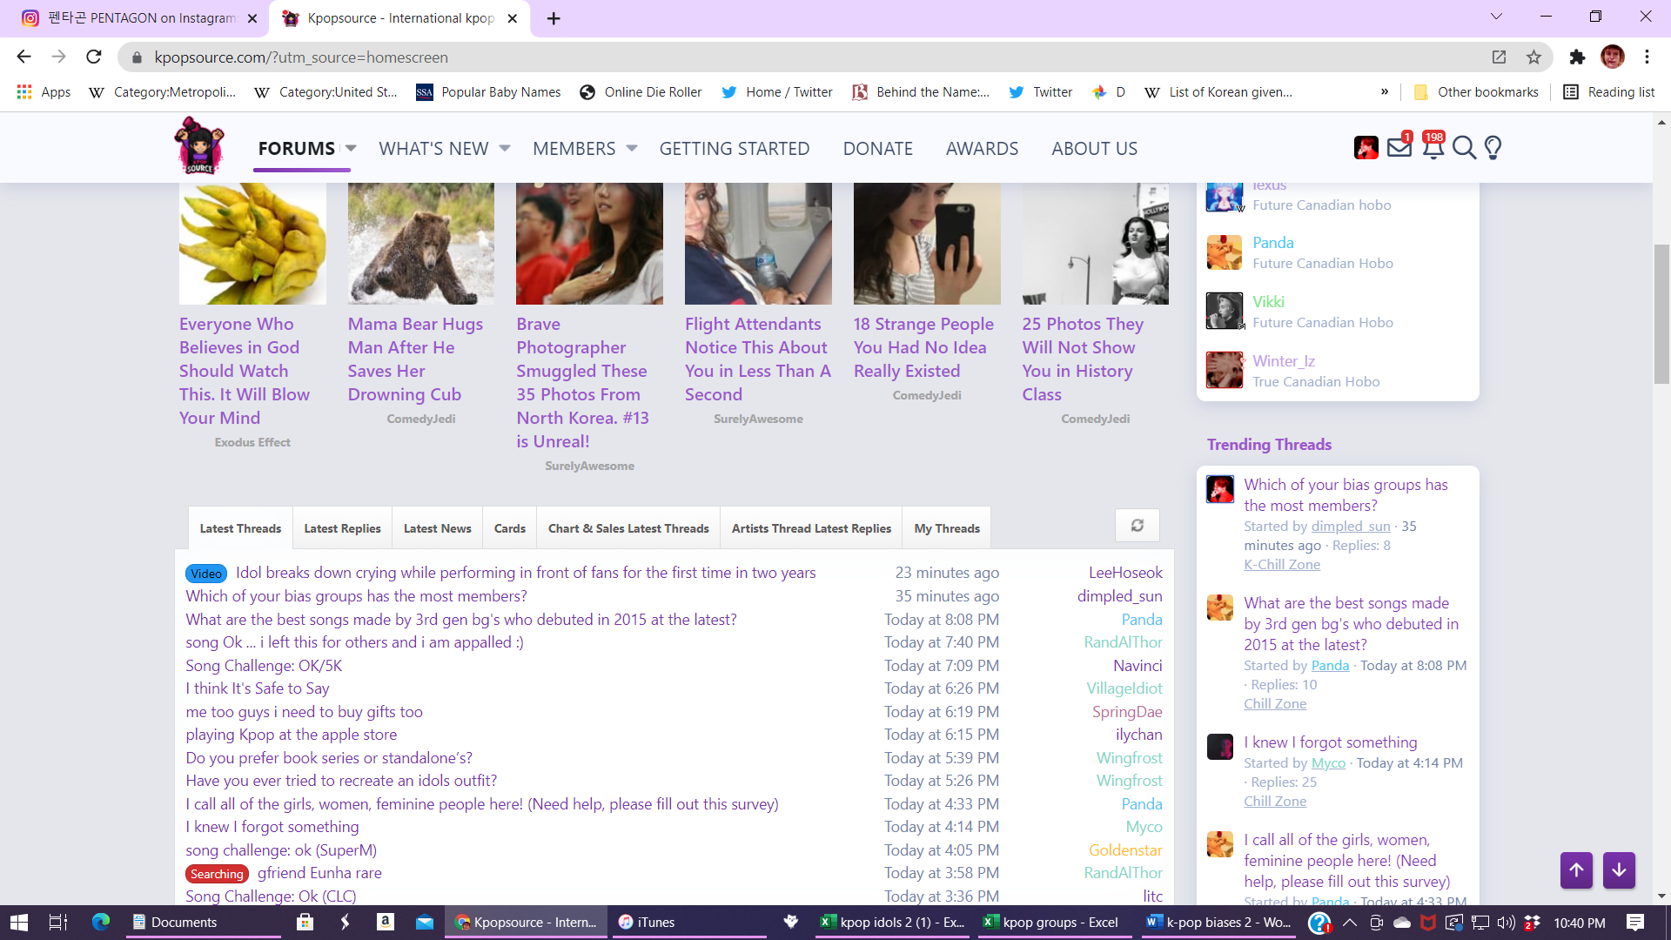Image resolution: width=1671 pixels, height=940 pixels.
Task: Open the tab search dropdown arrow
Action: click(1496, 17)
